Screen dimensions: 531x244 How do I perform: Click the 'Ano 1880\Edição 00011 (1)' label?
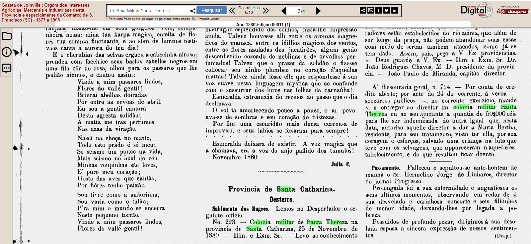pos(263,24)
